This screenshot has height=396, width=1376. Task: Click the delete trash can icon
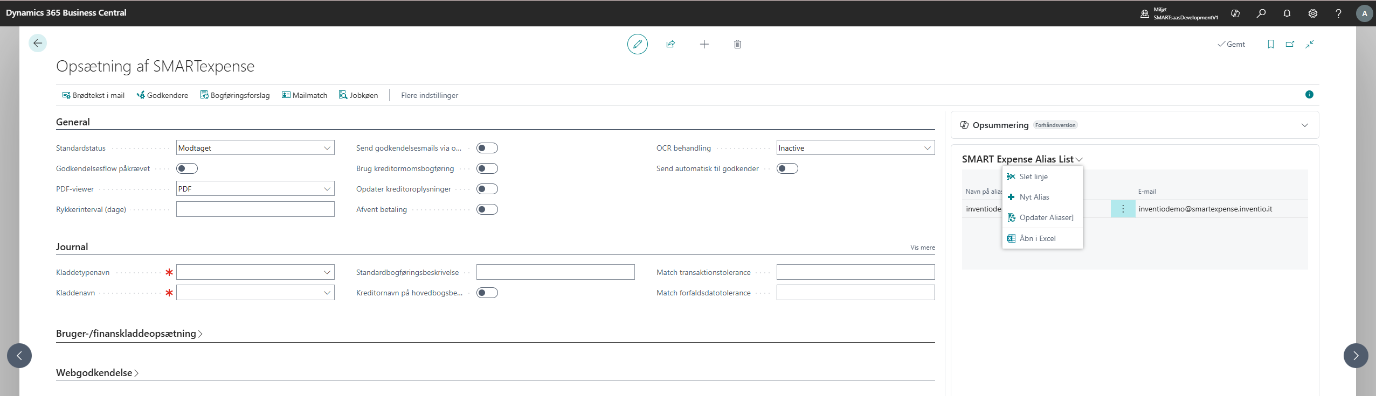[x=737, y=44]
